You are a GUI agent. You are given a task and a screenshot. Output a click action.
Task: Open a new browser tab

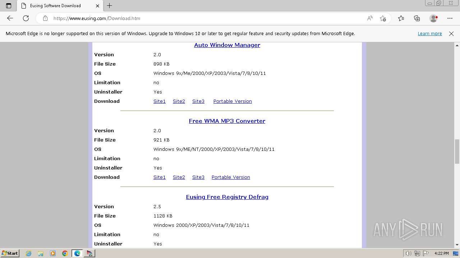pos(110,6)
